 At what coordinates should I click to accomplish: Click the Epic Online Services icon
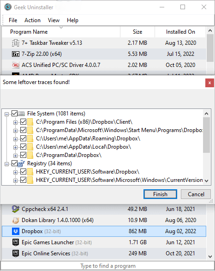click(16, 253)
